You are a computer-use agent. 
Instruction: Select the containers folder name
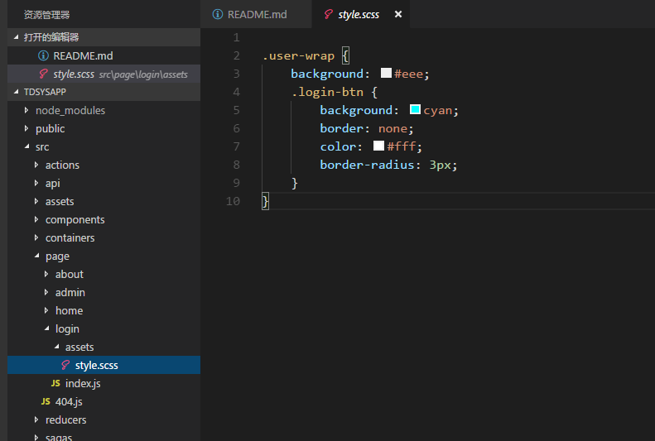[70, 237]
